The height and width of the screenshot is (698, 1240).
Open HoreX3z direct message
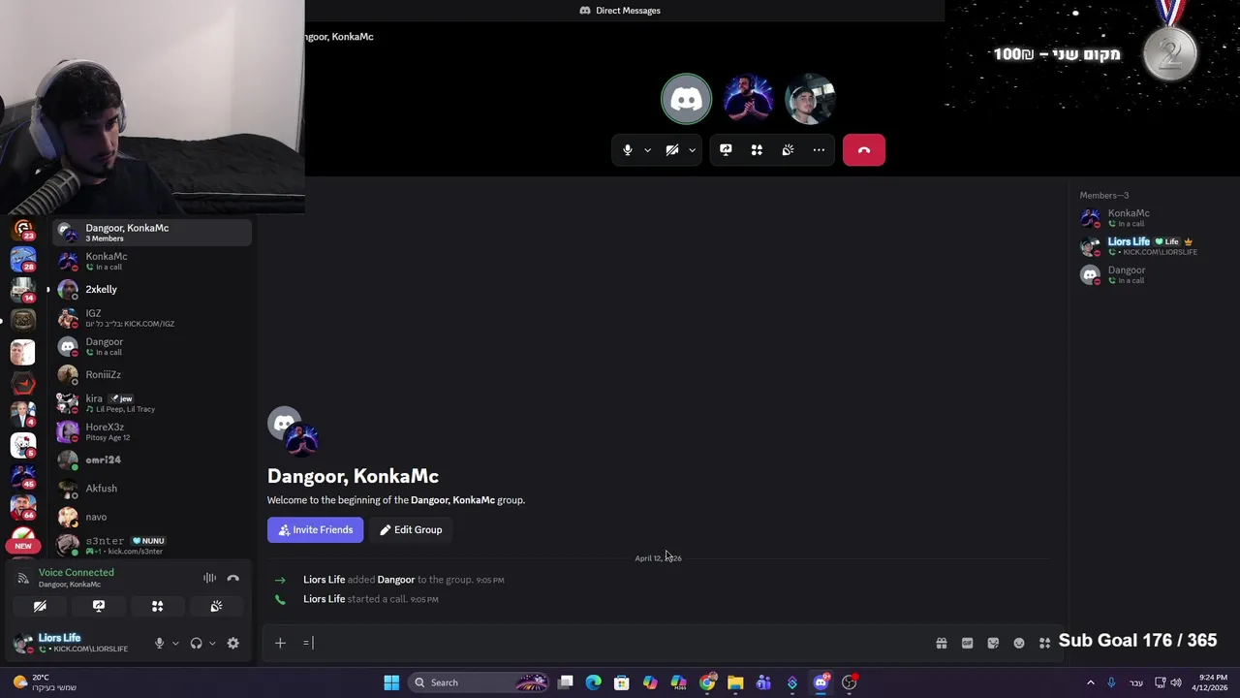click(152, 431)
